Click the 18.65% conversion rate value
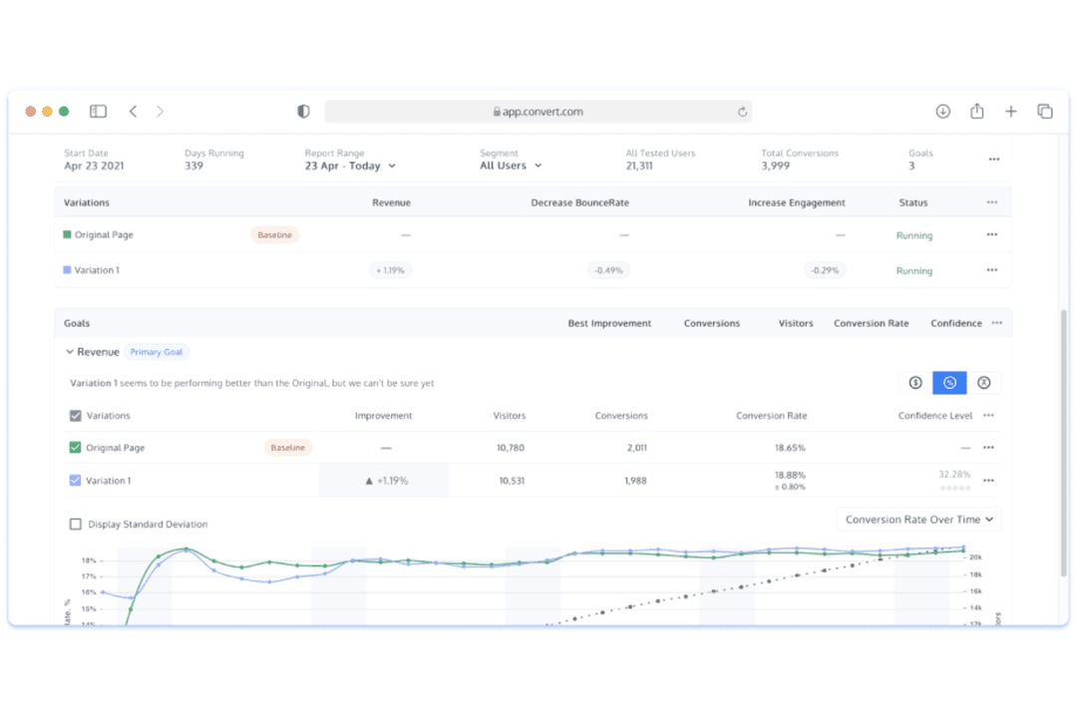 coord(790,448)
